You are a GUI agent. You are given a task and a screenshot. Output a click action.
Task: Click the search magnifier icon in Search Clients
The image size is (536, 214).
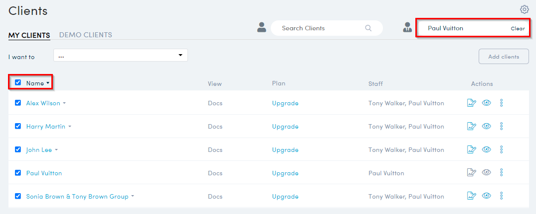coord(368,28)
